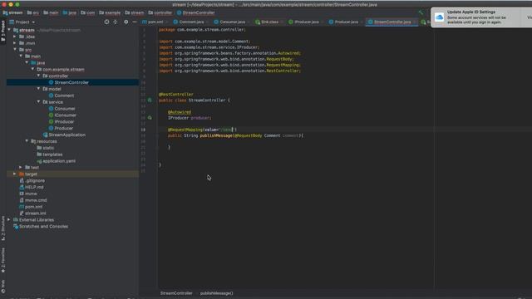Expand the .idea folder
This screenshot has width=532, height=299.
tap(15, 37)
